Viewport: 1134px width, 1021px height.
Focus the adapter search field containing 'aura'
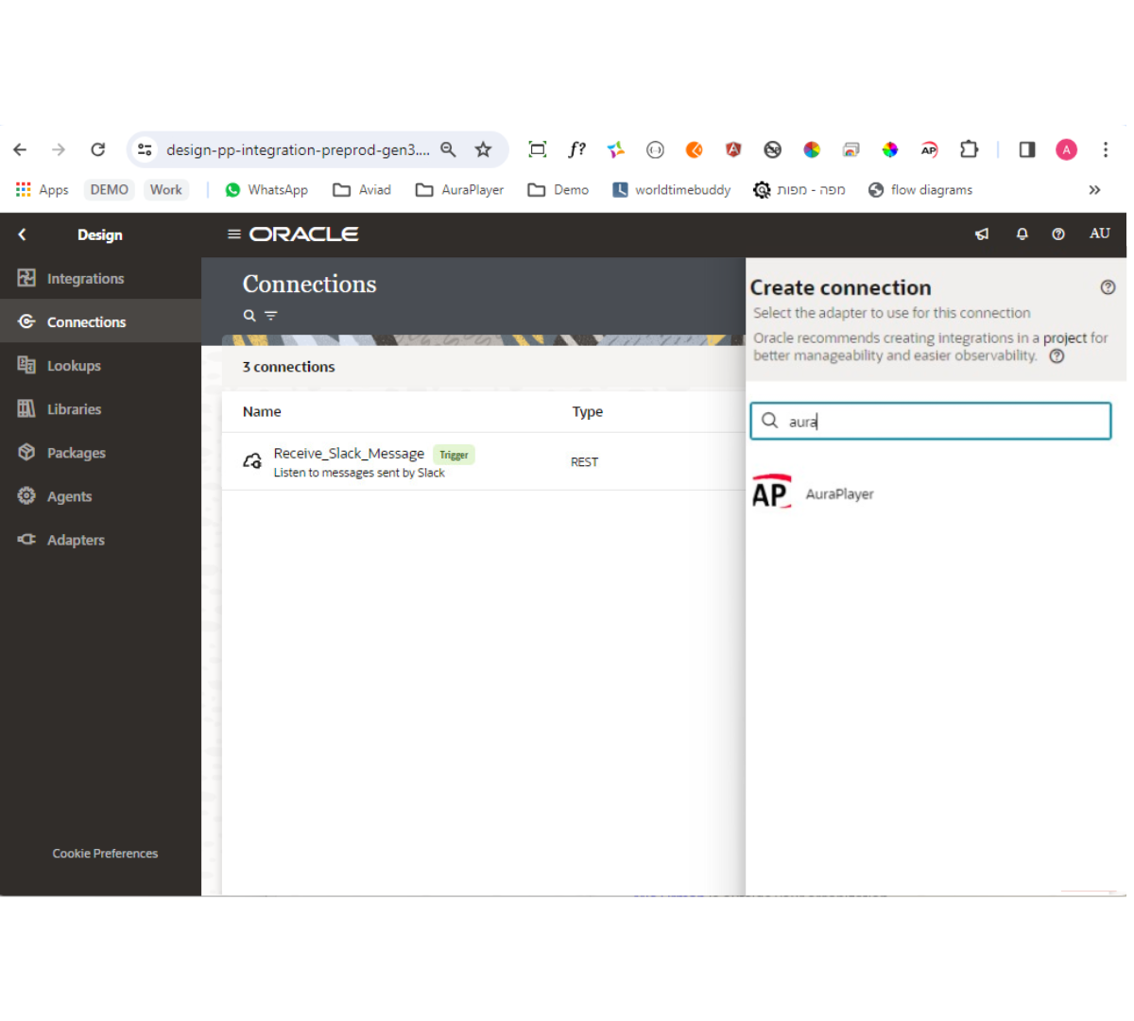tap(931, 421)
